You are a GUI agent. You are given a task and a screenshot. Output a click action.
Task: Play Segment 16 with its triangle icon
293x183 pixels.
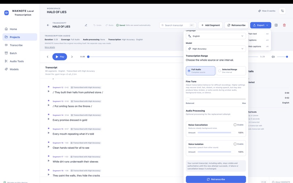pos(49,147)
